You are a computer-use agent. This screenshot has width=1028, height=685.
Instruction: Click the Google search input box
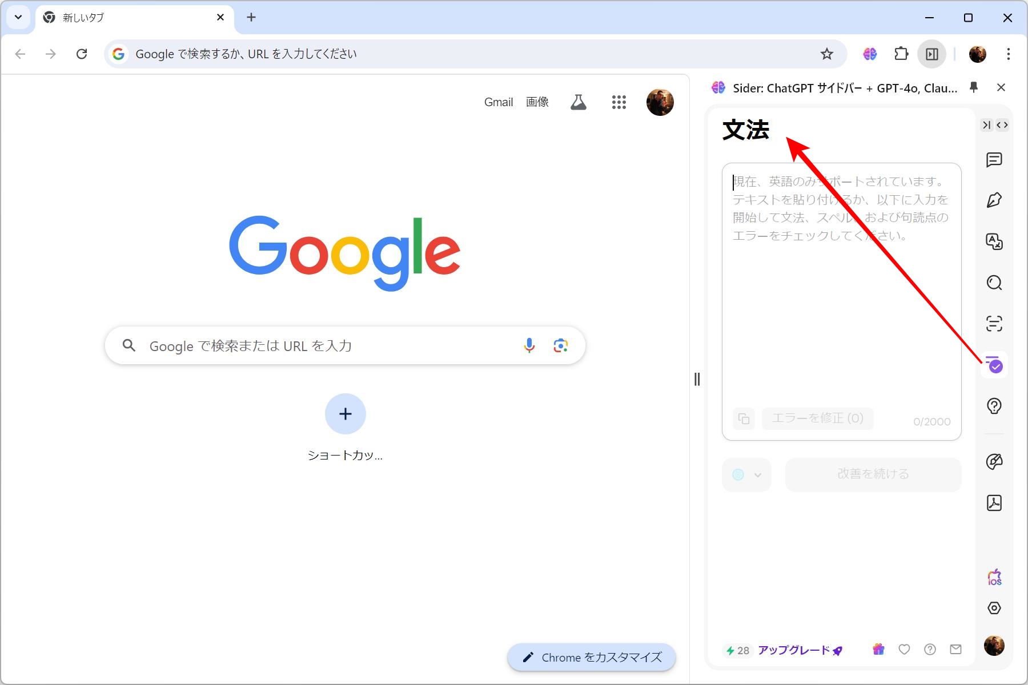345,345
